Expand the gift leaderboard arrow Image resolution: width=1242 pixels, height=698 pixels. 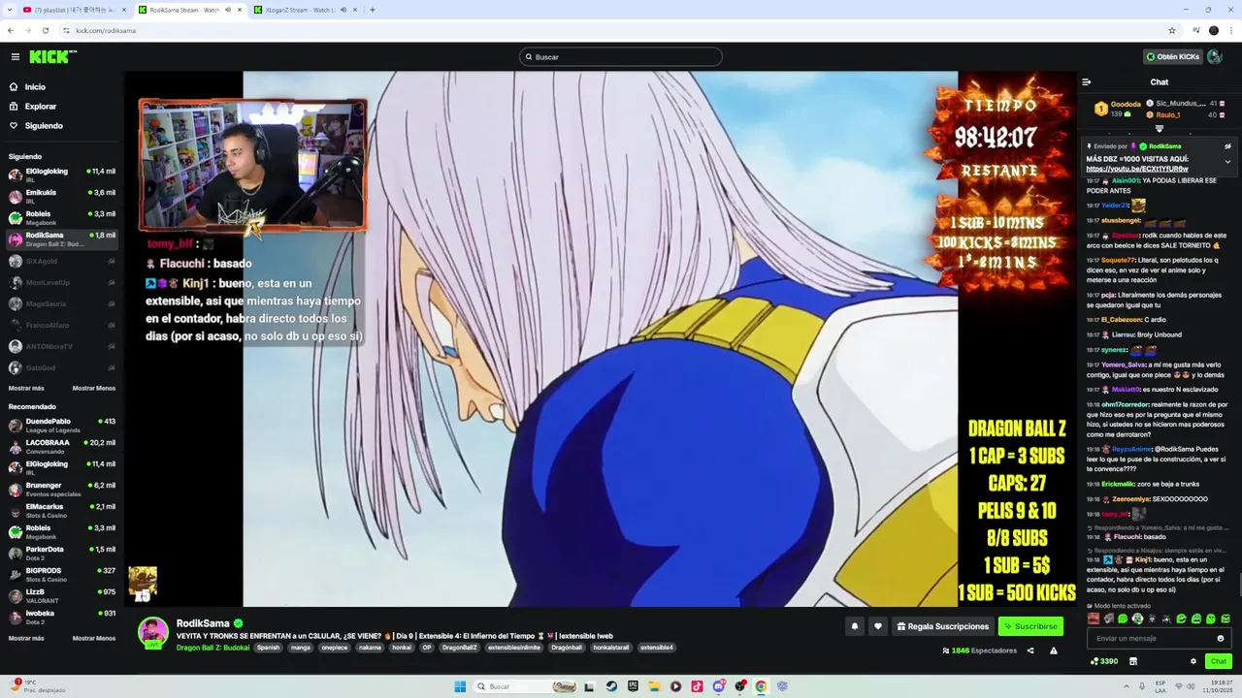click(x=1160, y=129)
